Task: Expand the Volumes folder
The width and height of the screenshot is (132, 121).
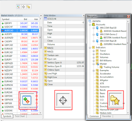Action: click(x=94, y=58)
